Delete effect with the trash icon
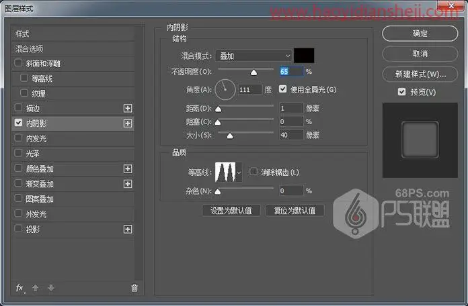The image size is (468, 306). 134,288
